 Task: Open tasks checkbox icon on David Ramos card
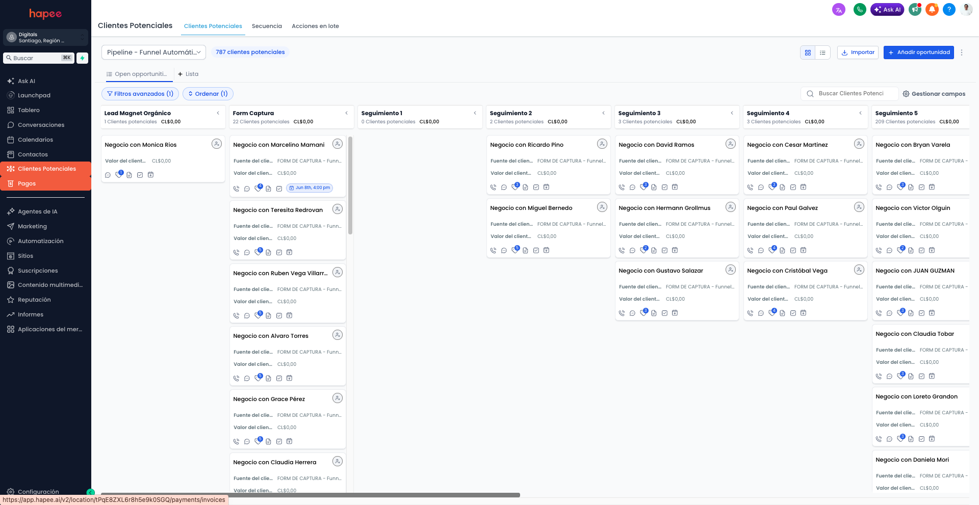[664, 187]
